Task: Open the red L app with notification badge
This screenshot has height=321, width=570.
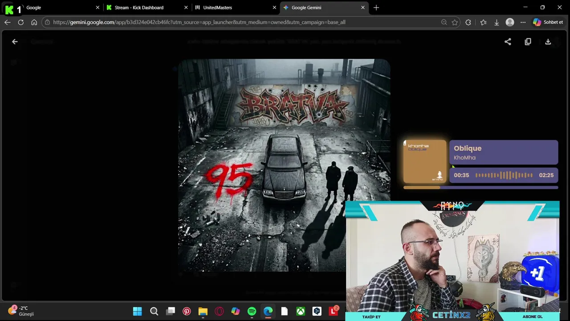Action: click(333, 311)
